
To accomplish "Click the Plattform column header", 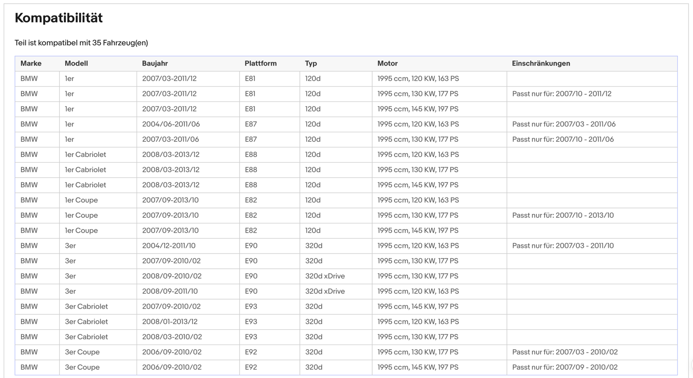I will coord(261,63).
